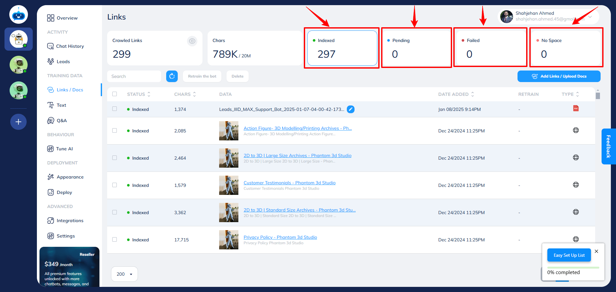Open the Leads section
This screenshot has height=292, width=616.
click(63, 61)
